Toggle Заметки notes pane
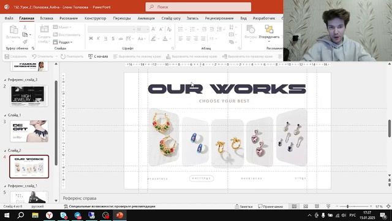The image size is (392, 221). click(x=244, y=206)
